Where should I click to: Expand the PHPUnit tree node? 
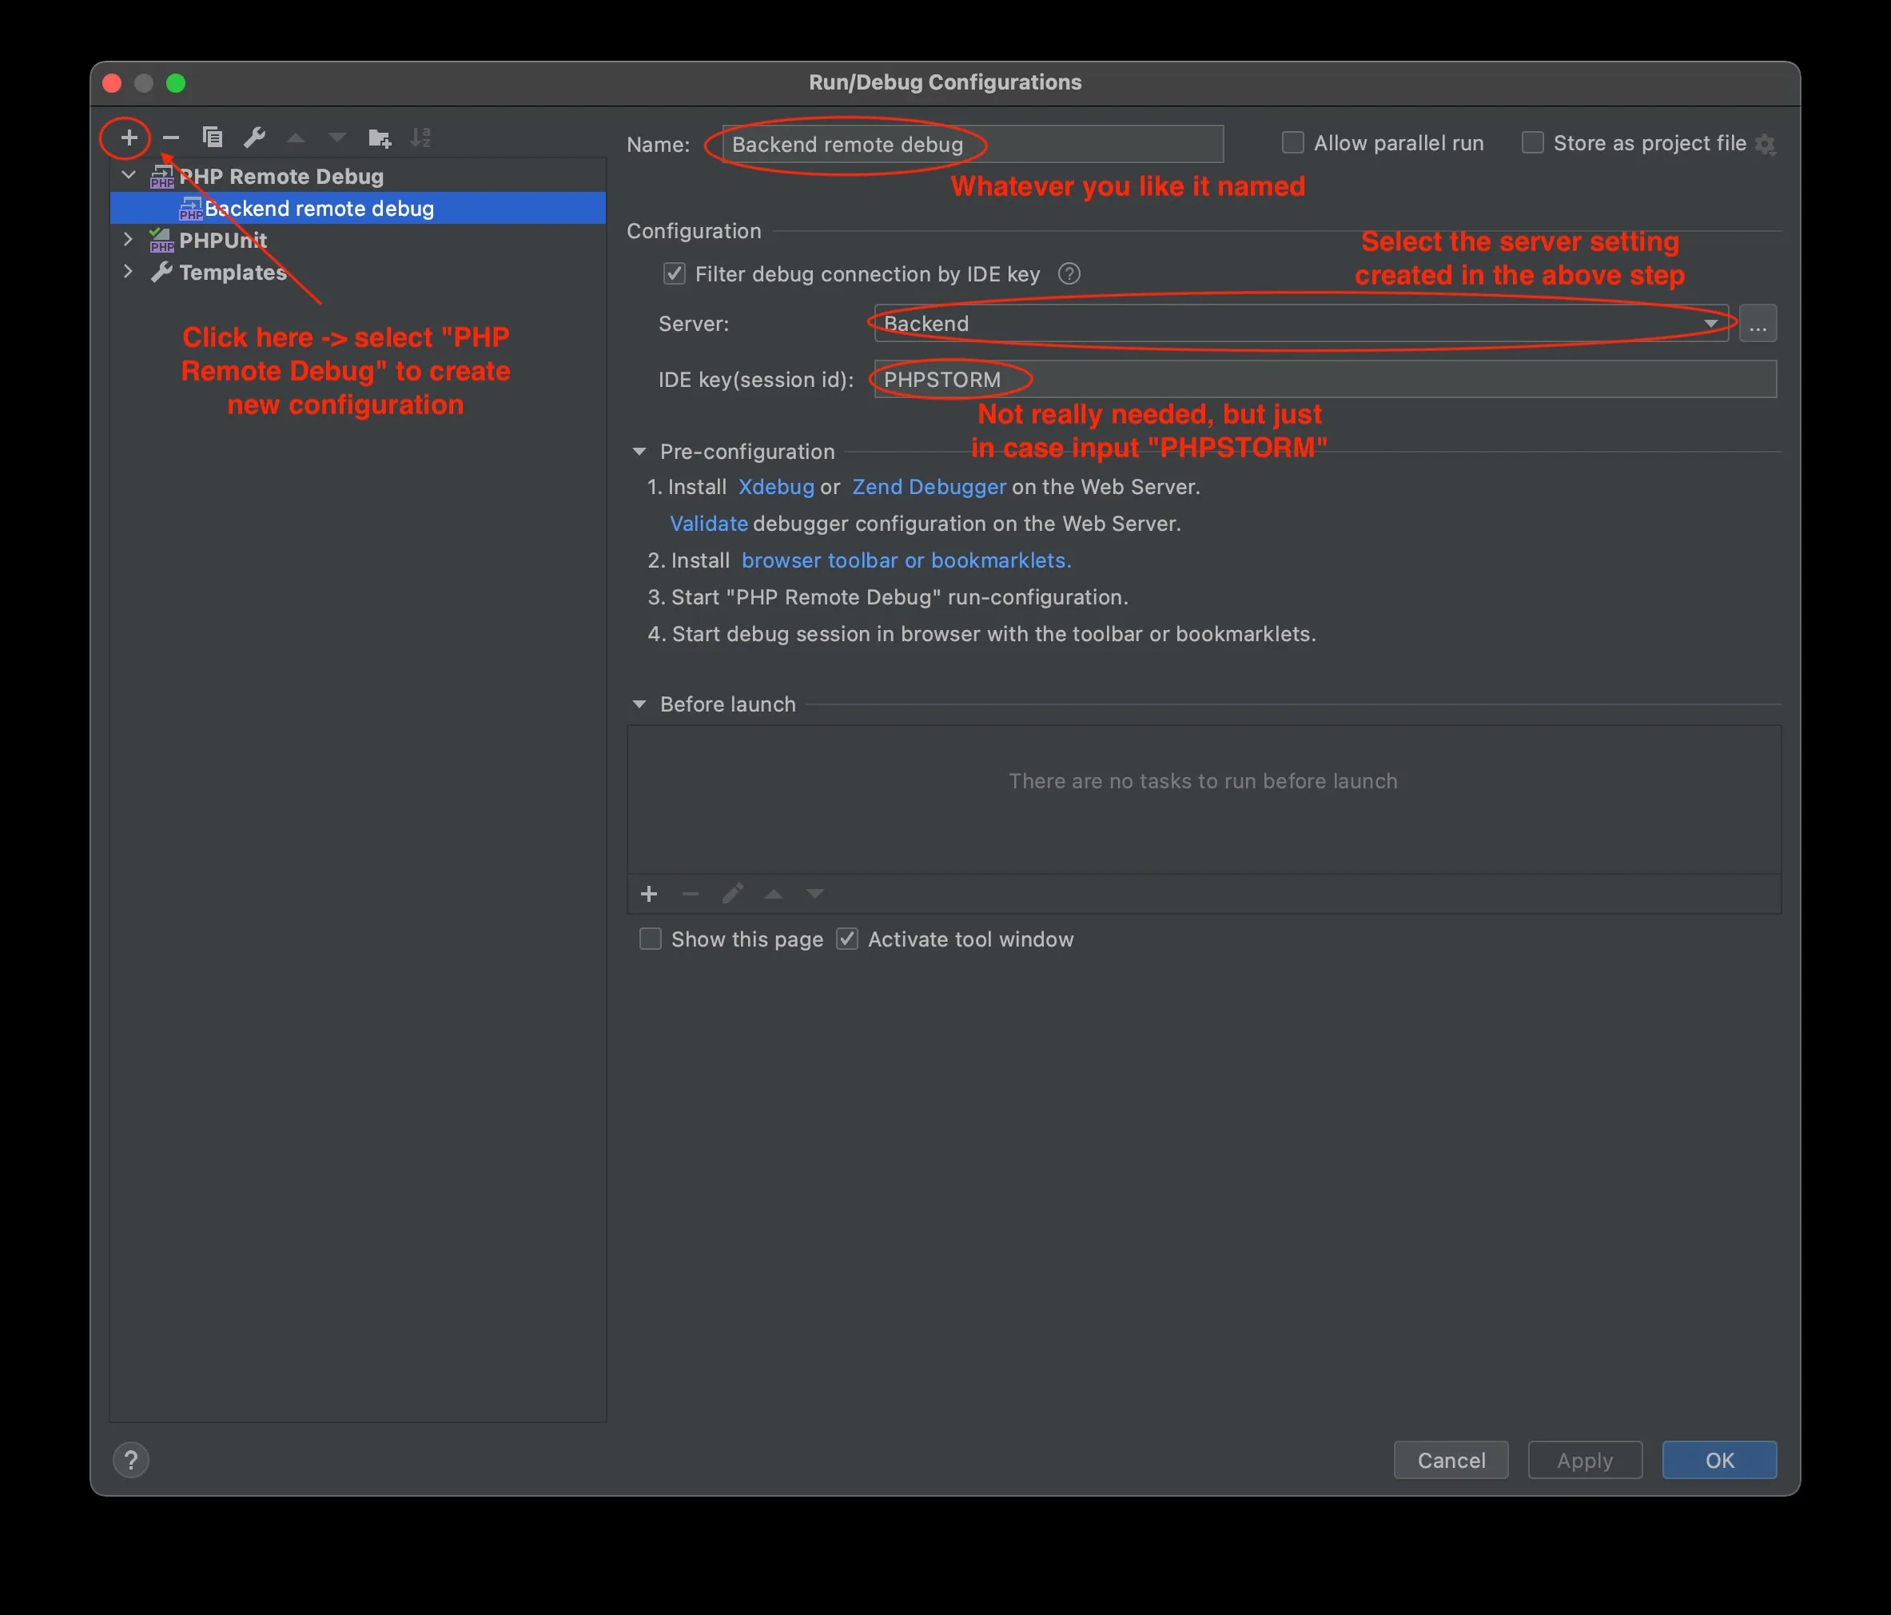pyautogui.click(x=129, y=239)
